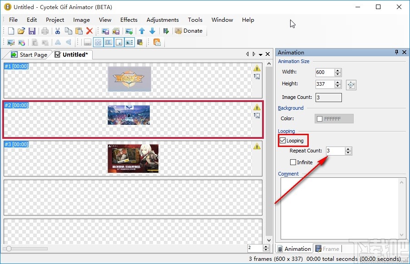This screenshot has height=264, width=410.
Task: Close the Animation panel
Action: pyautogui.click(x=404, y=52)
